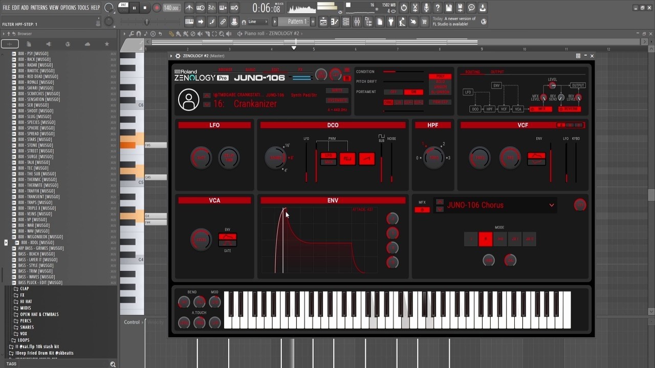Screen dimensions: 655x368
Task: Select the DCO square pulse waveform button
Action: [347, 159]
